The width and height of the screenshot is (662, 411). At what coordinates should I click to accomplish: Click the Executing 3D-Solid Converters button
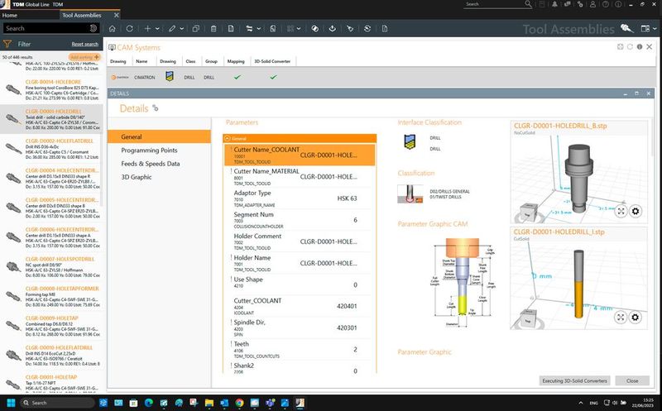pyautogui.click(x=574, y=380)
